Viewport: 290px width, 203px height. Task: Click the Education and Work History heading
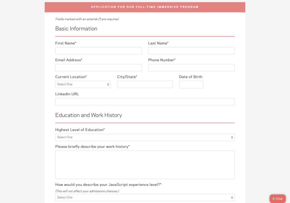pos(88,115)
